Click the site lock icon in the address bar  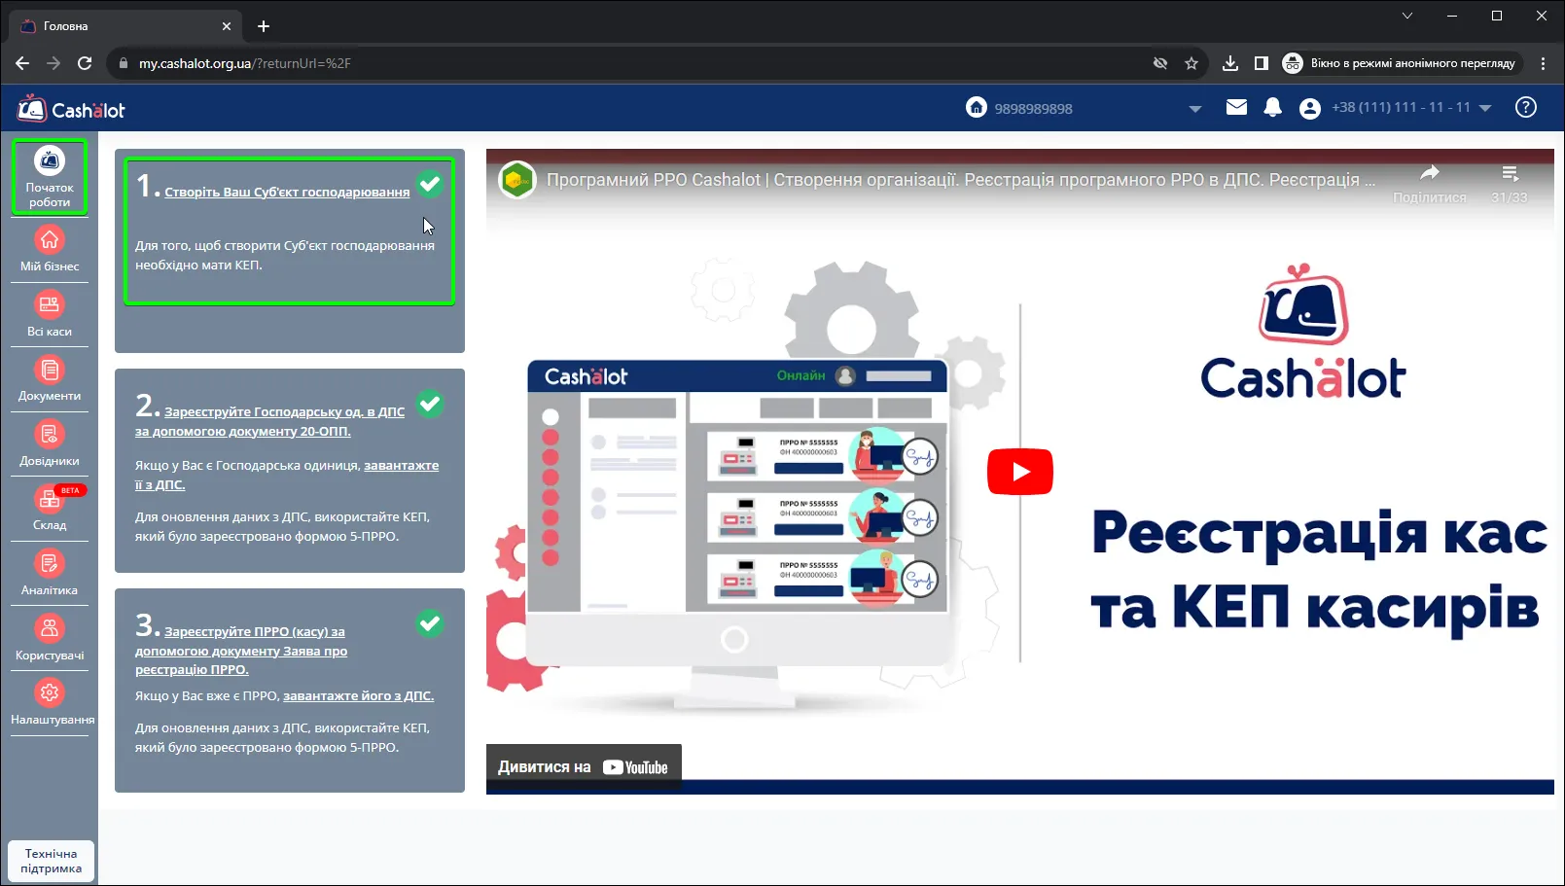pyautogui.click(x=123, y=63)
